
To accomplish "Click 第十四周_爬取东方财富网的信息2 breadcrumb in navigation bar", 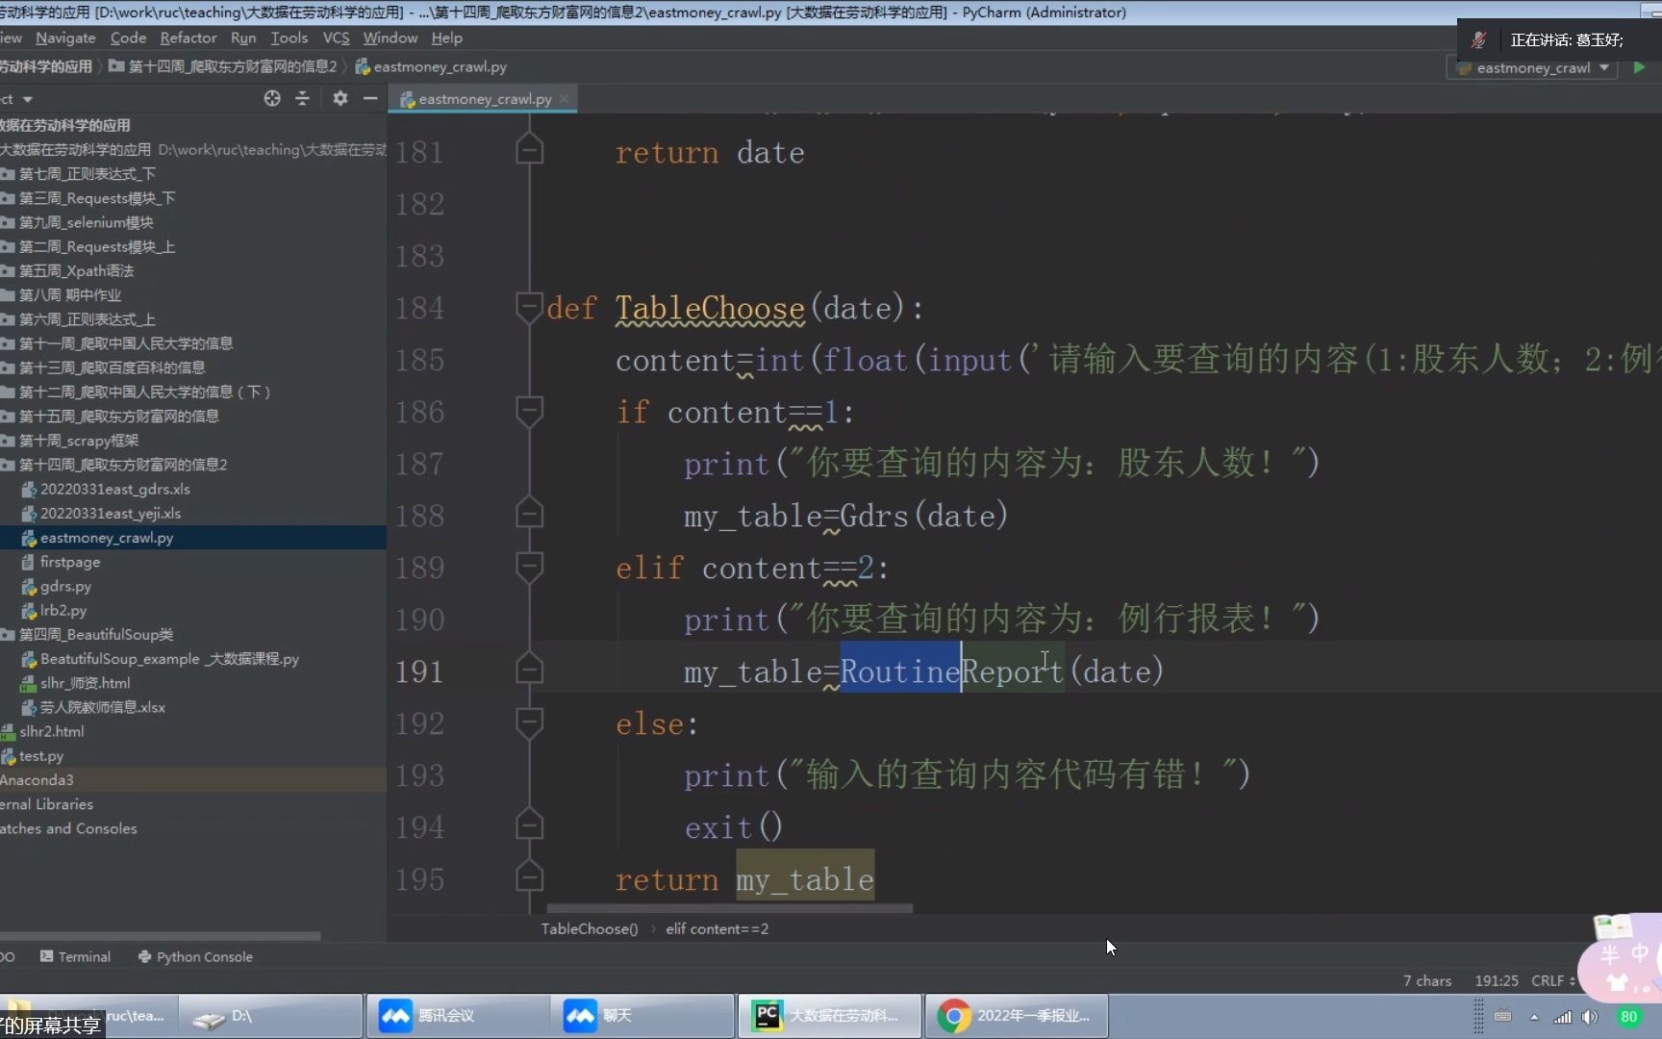I will coord(223,66).
